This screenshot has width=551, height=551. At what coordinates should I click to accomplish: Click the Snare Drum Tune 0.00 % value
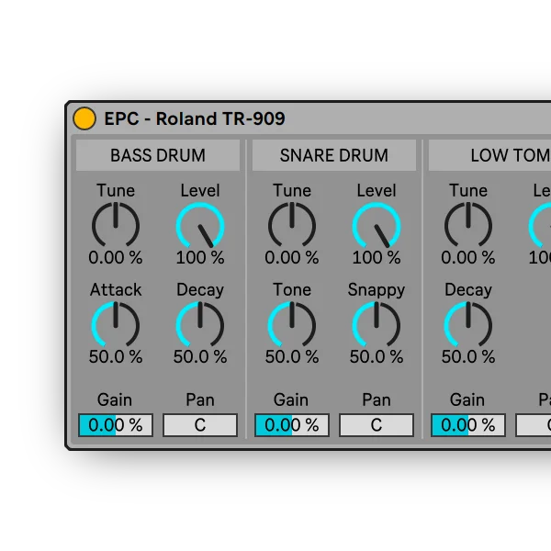click(292, 257)
